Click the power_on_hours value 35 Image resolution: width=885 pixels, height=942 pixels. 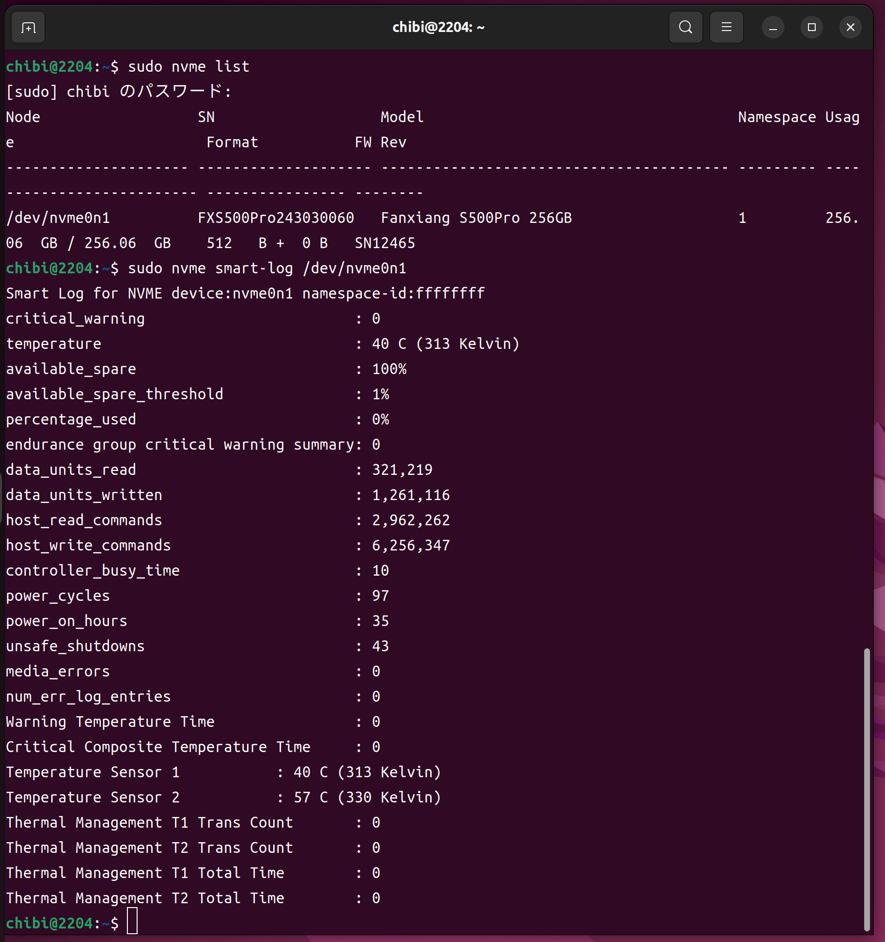[x=380, y=621]
